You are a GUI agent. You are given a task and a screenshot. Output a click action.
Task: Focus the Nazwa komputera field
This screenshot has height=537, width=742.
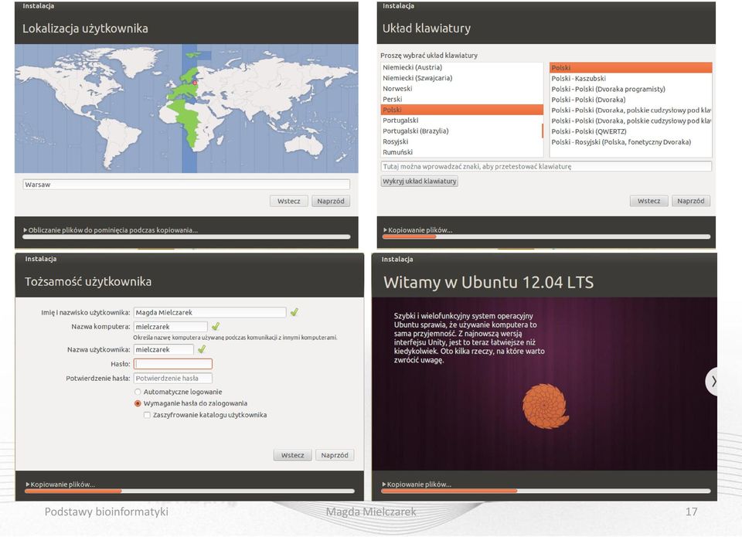[170, 327]
